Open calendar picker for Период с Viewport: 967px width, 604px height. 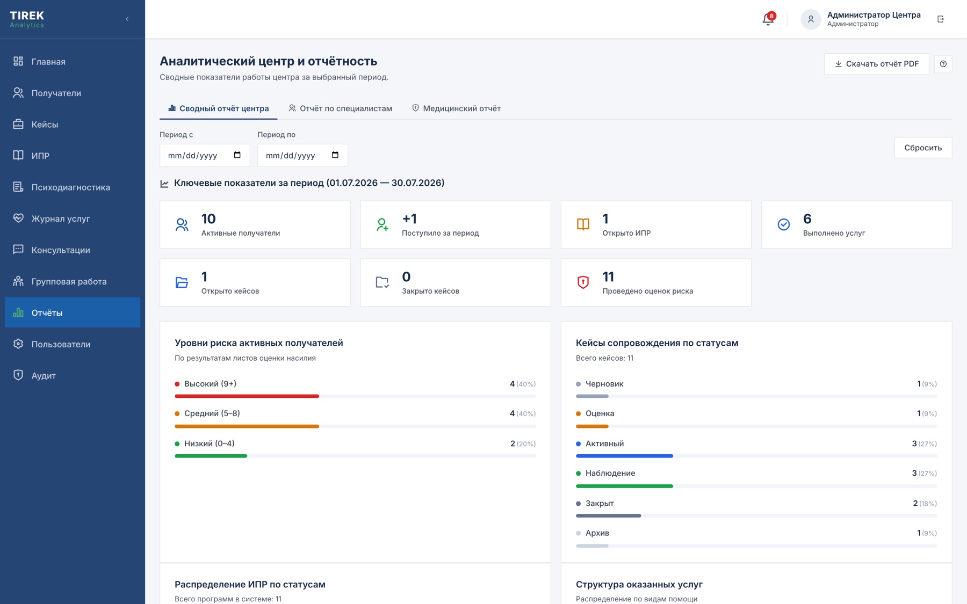[237, 155]
